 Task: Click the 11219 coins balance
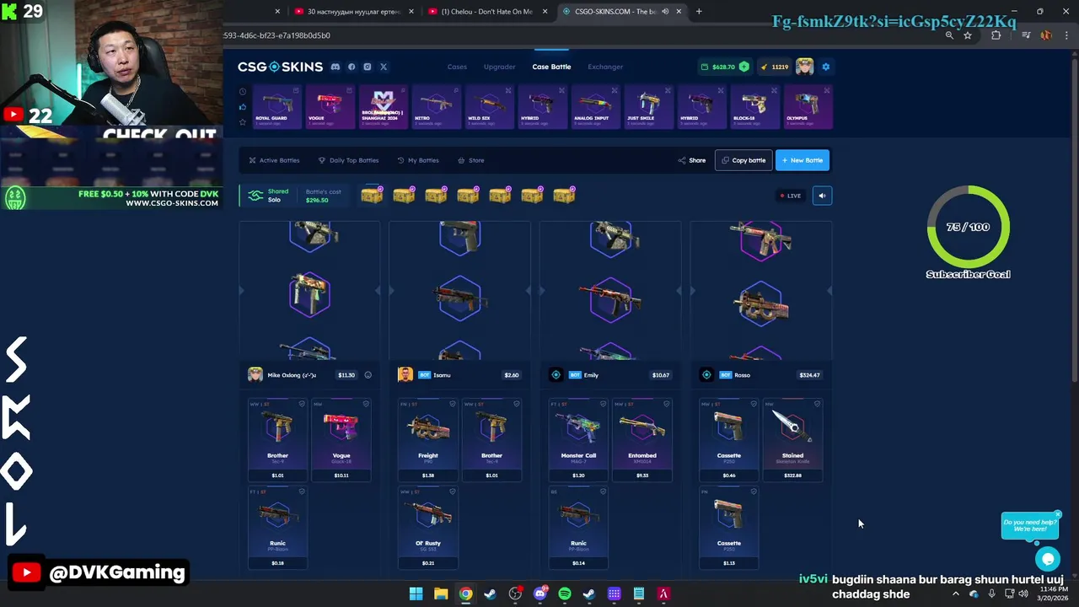click(775, 67)
